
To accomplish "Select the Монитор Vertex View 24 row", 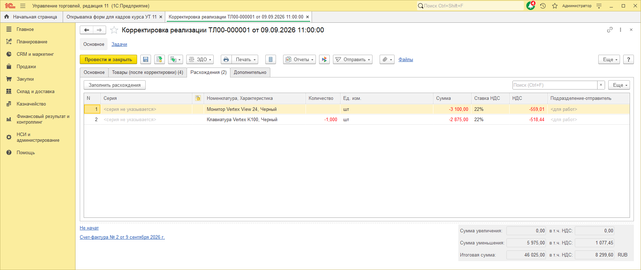I will coord(357,109).
